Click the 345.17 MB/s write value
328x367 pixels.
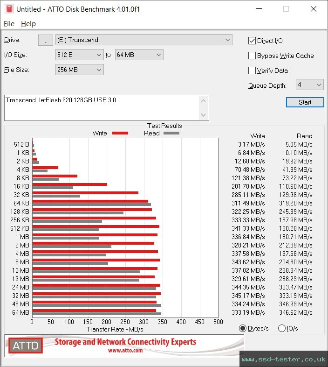coord(248,296)
